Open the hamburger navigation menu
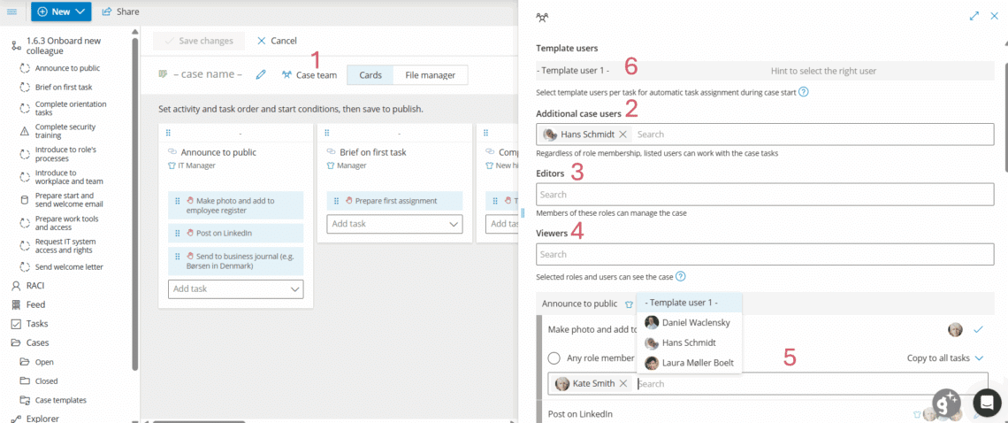This screenshot has width=1008, height=423. coord(11,12)
